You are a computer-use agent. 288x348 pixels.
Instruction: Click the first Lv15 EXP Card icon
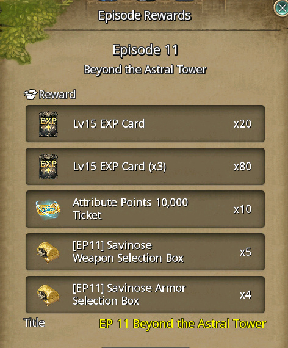tap(48, 124)
